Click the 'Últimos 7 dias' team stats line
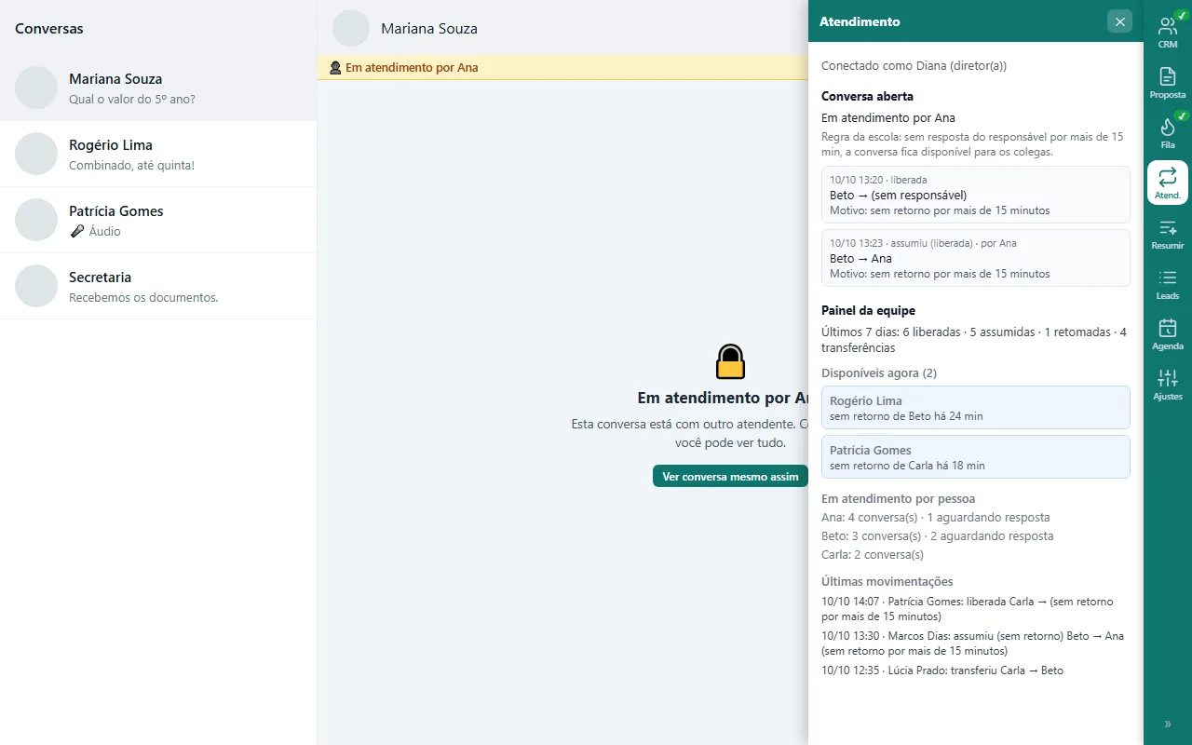Viewport: 1192px width, 745px height. click(x=974, y=340)
